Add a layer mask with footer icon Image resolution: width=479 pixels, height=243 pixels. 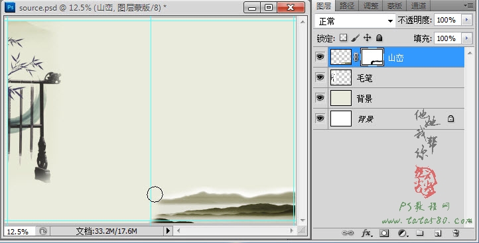click(384, 233)
